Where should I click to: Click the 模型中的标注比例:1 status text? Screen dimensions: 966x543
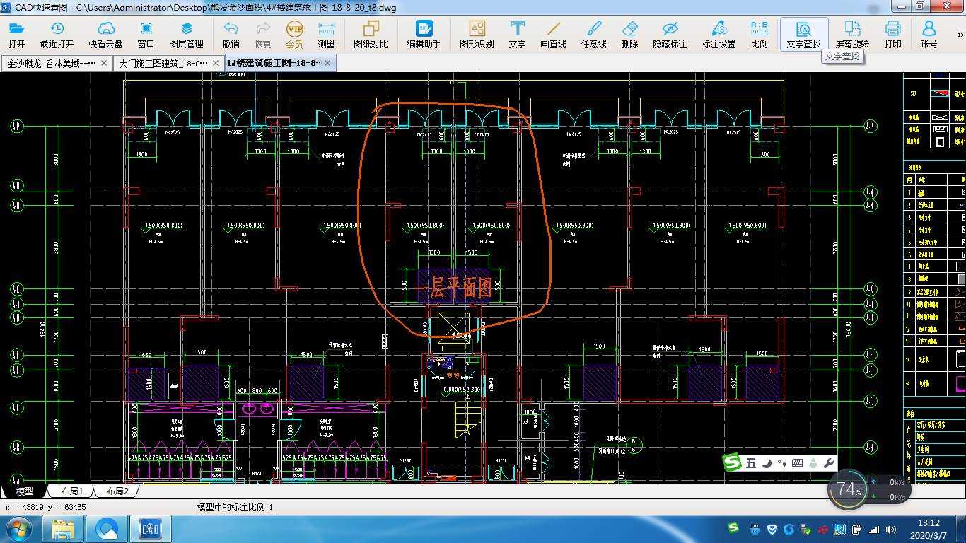pyautogui.click(x=234, y=507)
